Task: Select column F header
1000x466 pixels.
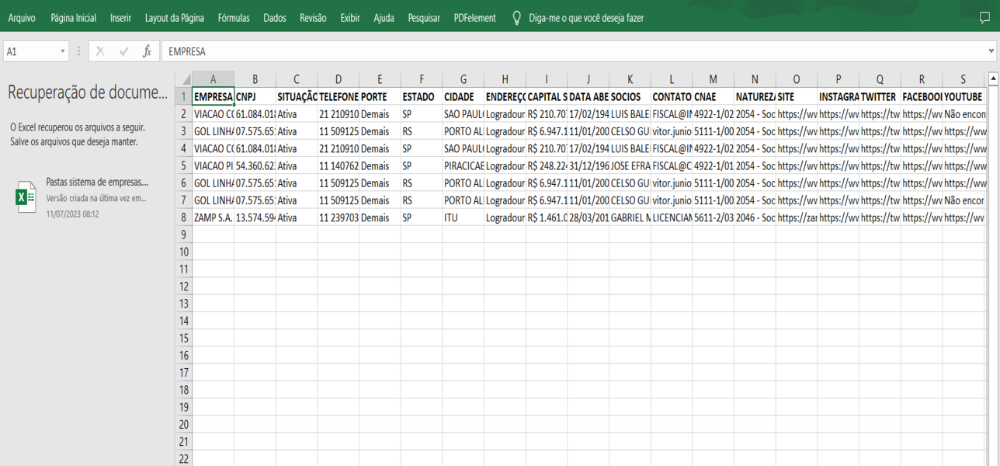Action: pos(421,79)
